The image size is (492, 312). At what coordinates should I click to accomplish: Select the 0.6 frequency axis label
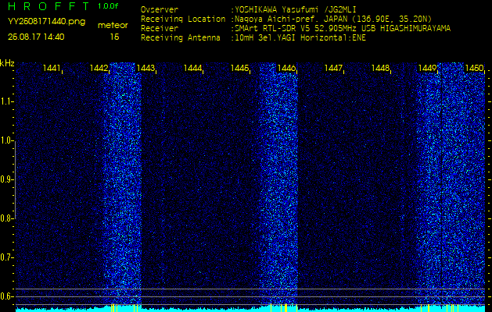point(5,296)
